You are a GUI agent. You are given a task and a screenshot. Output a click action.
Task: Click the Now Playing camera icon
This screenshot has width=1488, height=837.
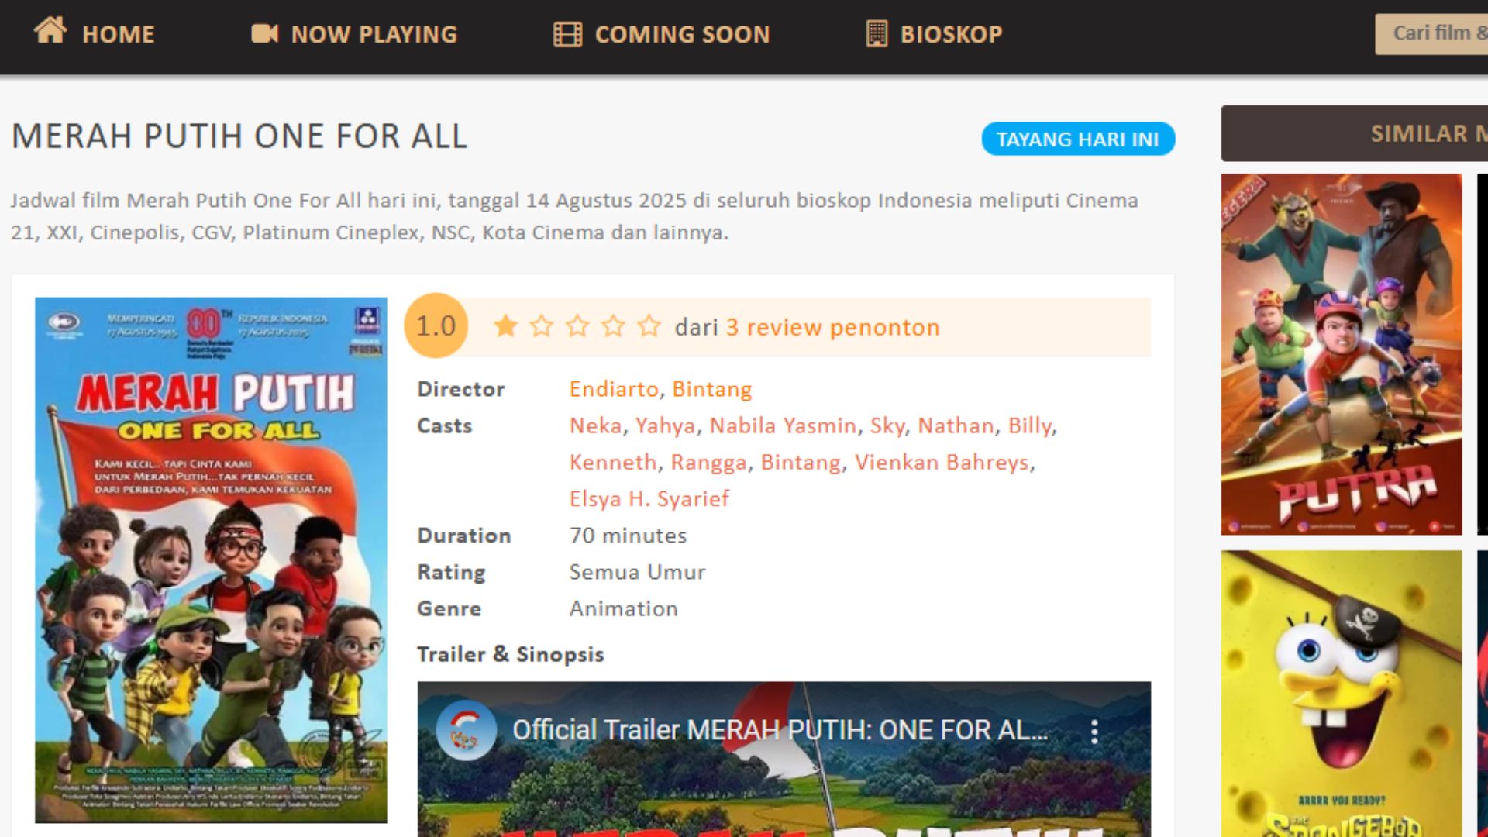264,33
